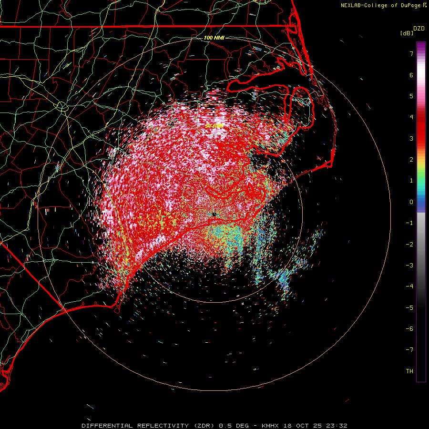This screenshot has width=429, height=429.
Task: Click the 4 dB tick label
Action: [411, 117]
